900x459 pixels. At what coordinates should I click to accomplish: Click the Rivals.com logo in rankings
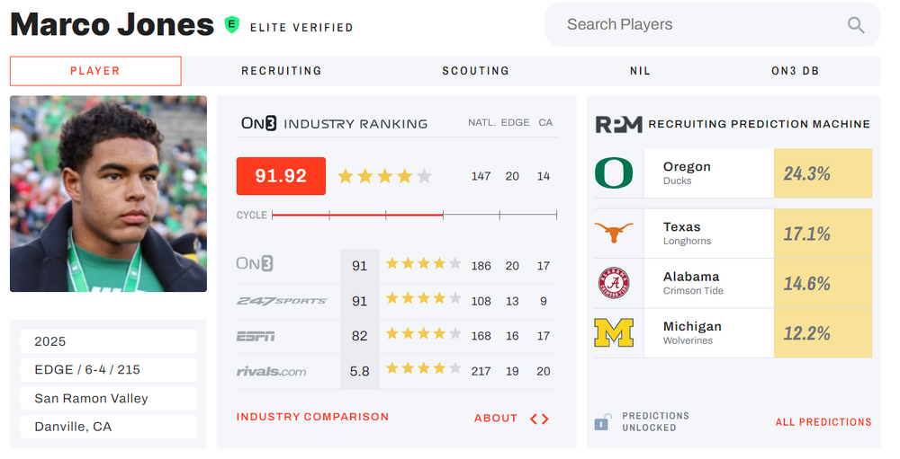(271, 371)
